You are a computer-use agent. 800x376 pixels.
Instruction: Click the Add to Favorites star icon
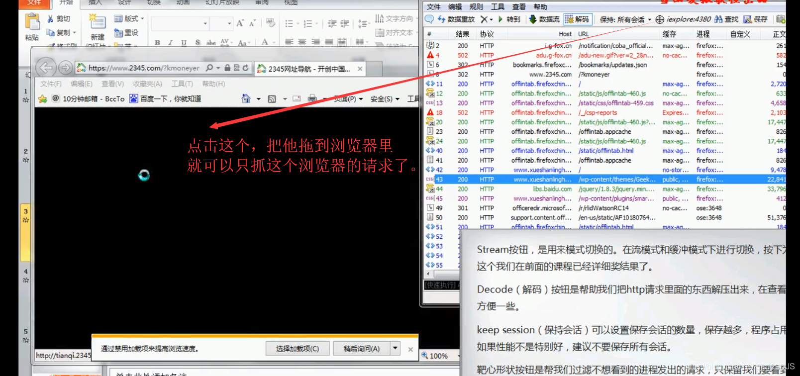[x=43, y=98]
